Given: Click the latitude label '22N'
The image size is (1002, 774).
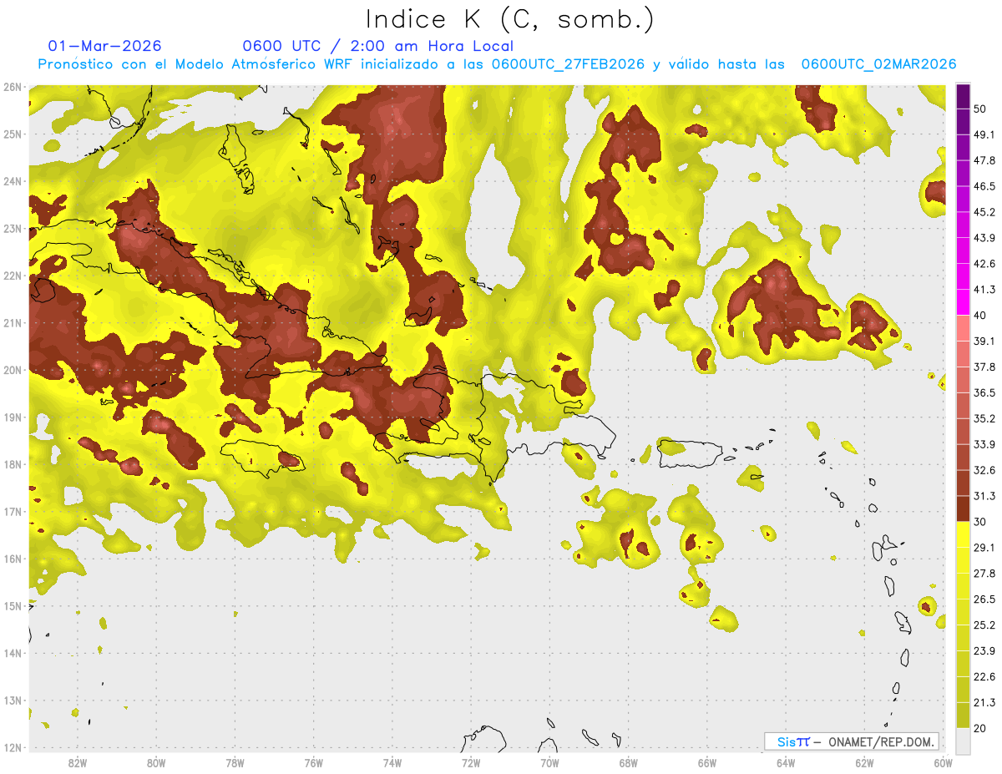Looking at the screenshot, I should coord(13,275).
